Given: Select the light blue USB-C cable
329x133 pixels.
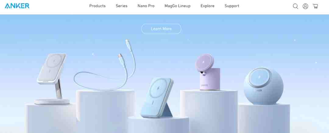Looking at the screenshot, I should click(x=105, y=65).
